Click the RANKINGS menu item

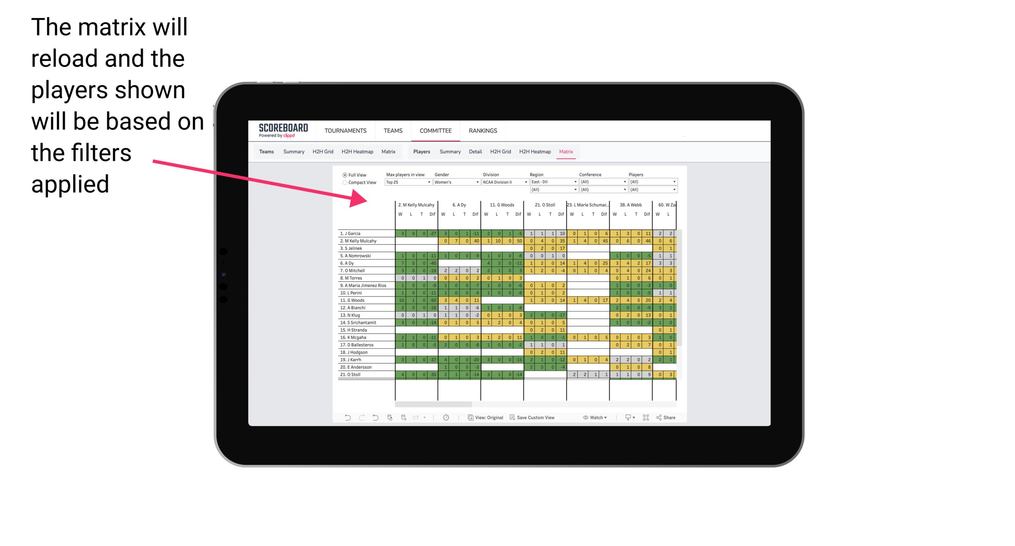(x=484, y=130)
